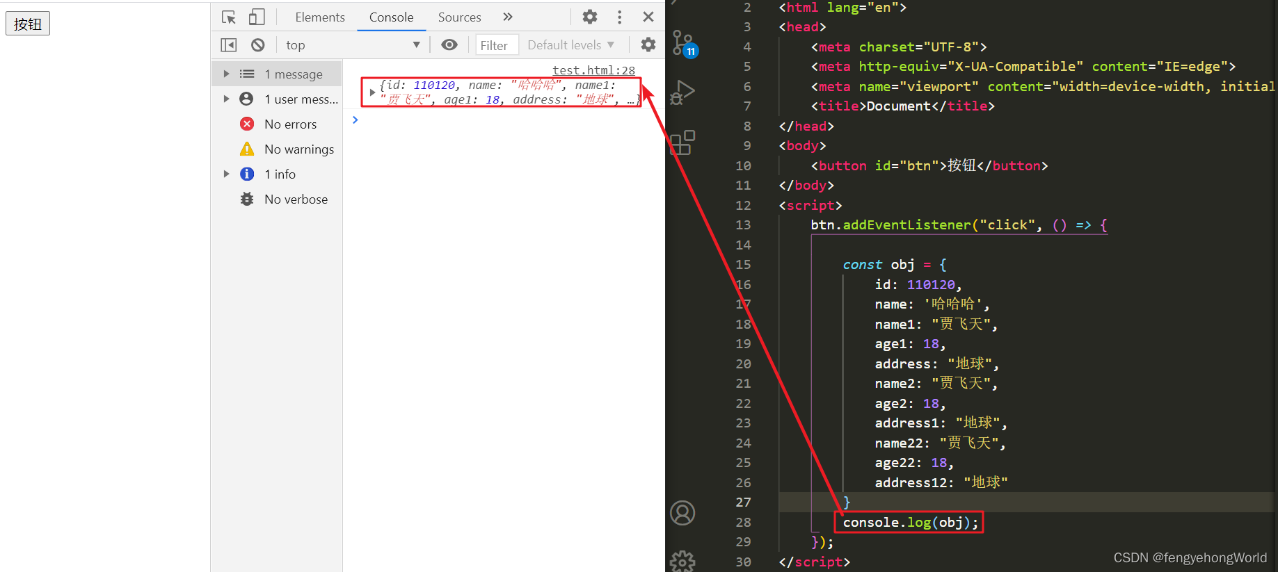This screenshot has height=572, width=1278.
Task: Select the No errors filter row
Action: point(277,124)
